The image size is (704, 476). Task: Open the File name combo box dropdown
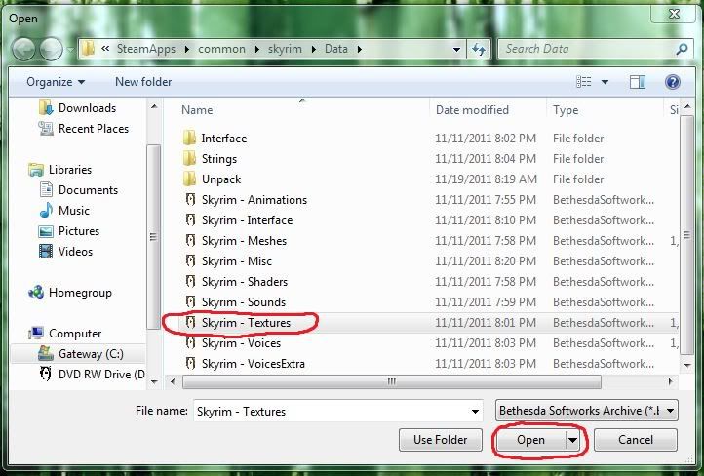click(475, 412)
